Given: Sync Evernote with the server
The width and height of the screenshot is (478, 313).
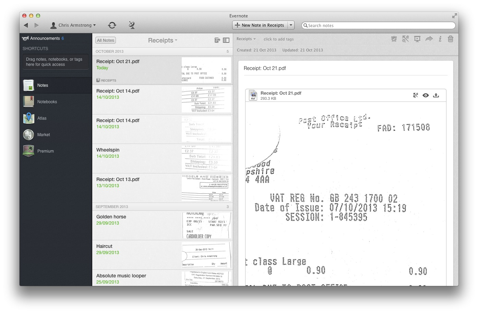Looking at the screenshot, I should coord(112,25).
